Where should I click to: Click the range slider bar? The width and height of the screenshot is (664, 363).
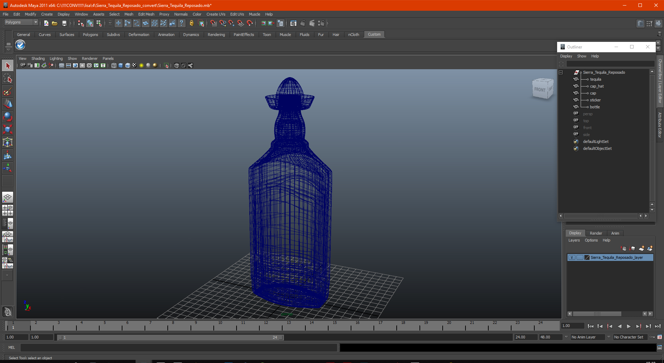coord(170,337)
